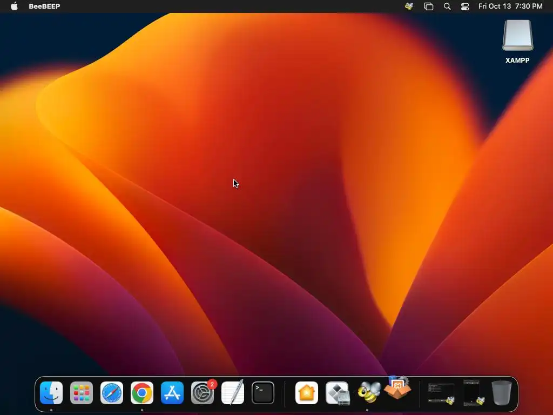Launch Safari from the Dock
This screenshot has height=415, width=553.
click(112, 393)
